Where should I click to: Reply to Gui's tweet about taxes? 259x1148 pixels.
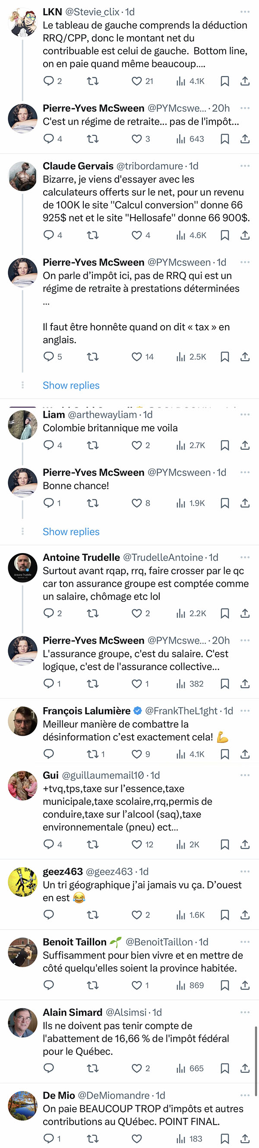pos(49,844)
